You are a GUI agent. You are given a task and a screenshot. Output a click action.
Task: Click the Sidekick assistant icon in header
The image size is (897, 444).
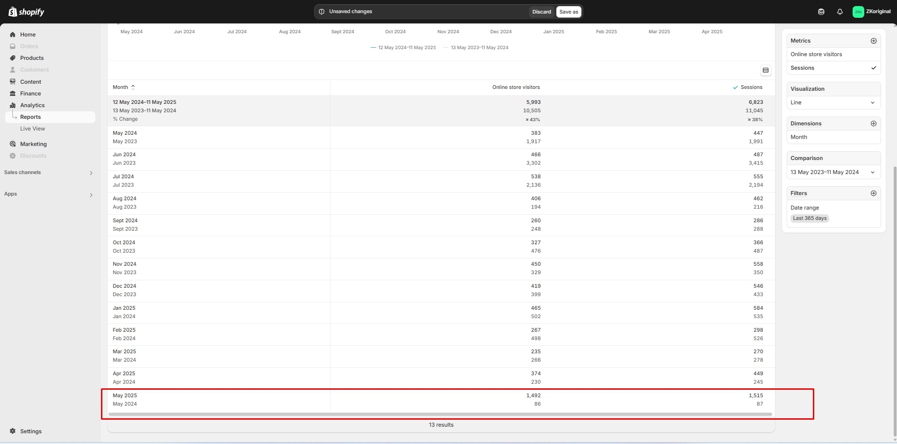point(821,12)
